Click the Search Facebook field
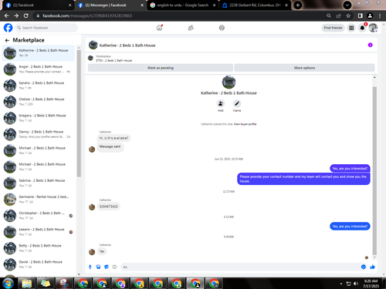 pyautogui.click(x=46, y=28)
